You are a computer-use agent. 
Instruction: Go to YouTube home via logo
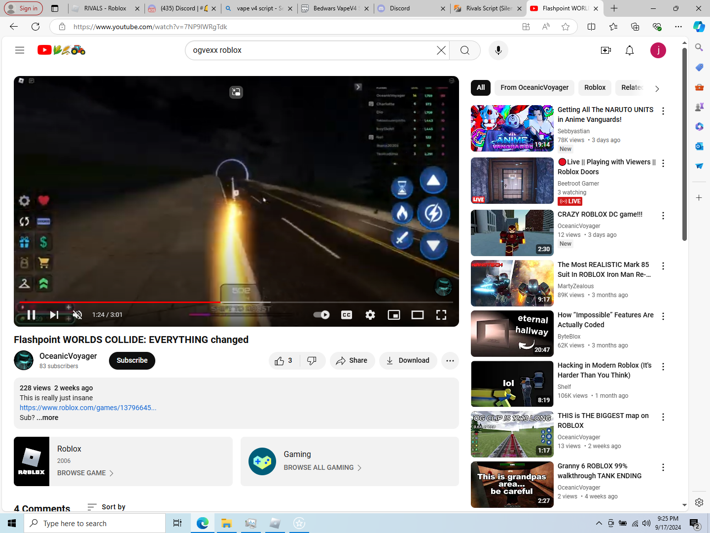pos(62,50)
